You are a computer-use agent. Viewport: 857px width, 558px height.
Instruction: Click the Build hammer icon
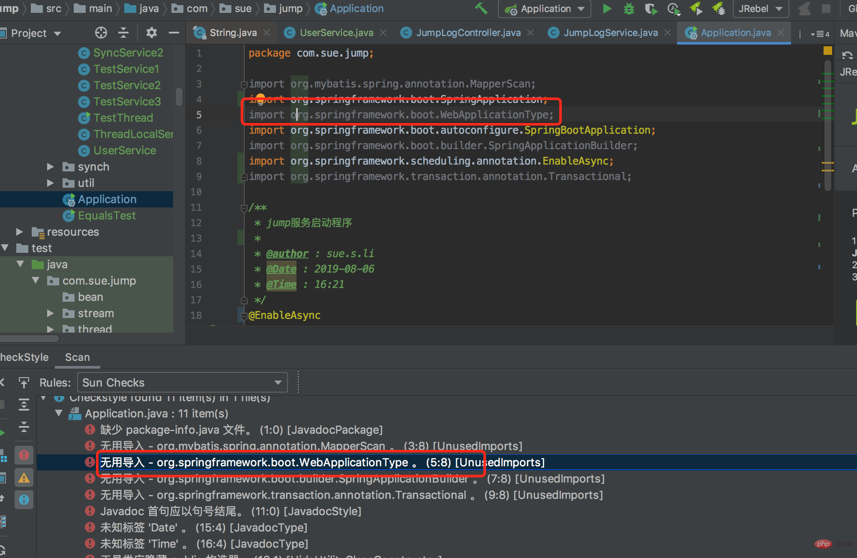coord(481,9)
